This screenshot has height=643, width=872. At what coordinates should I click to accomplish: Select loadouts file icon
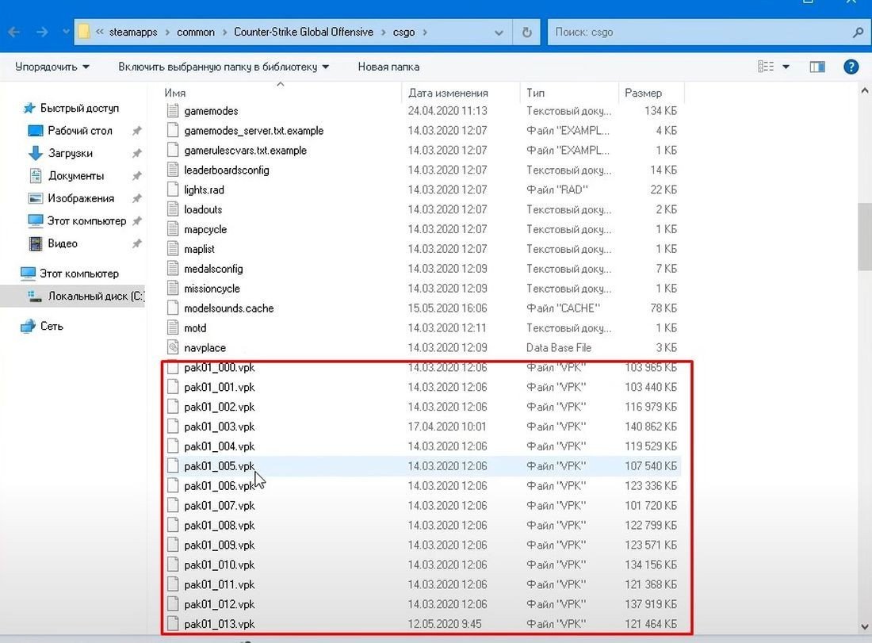click(173, 209)
